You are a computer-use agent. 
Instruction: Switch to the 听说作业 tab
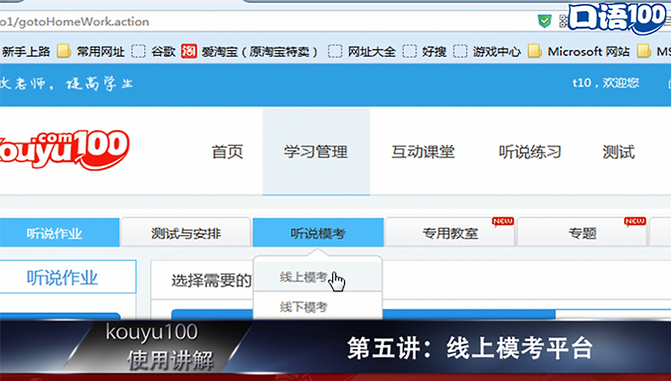pos(60,232)
